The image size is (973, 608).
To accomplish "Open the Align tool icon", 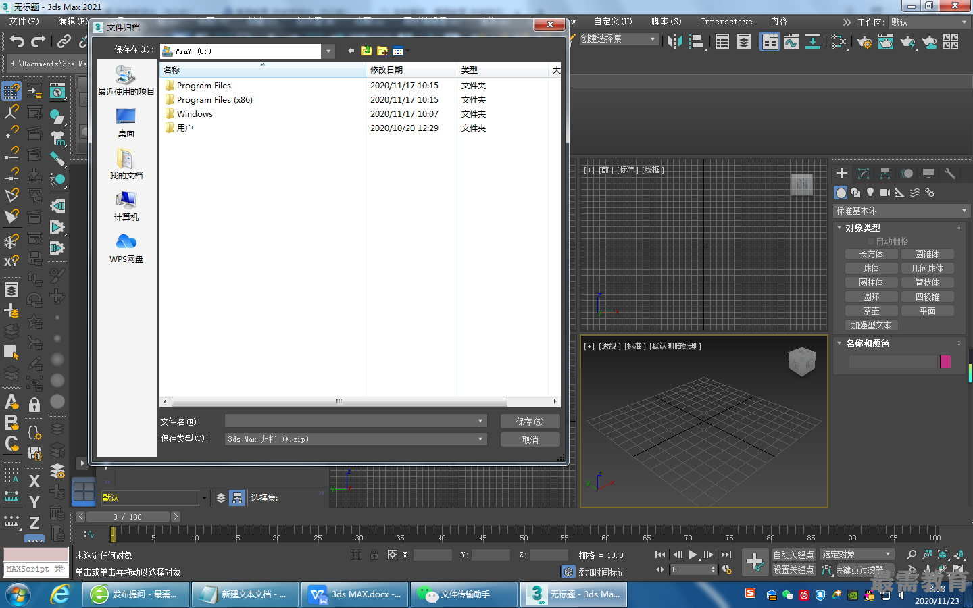I will pyautogui.click(x=696, y=42).
